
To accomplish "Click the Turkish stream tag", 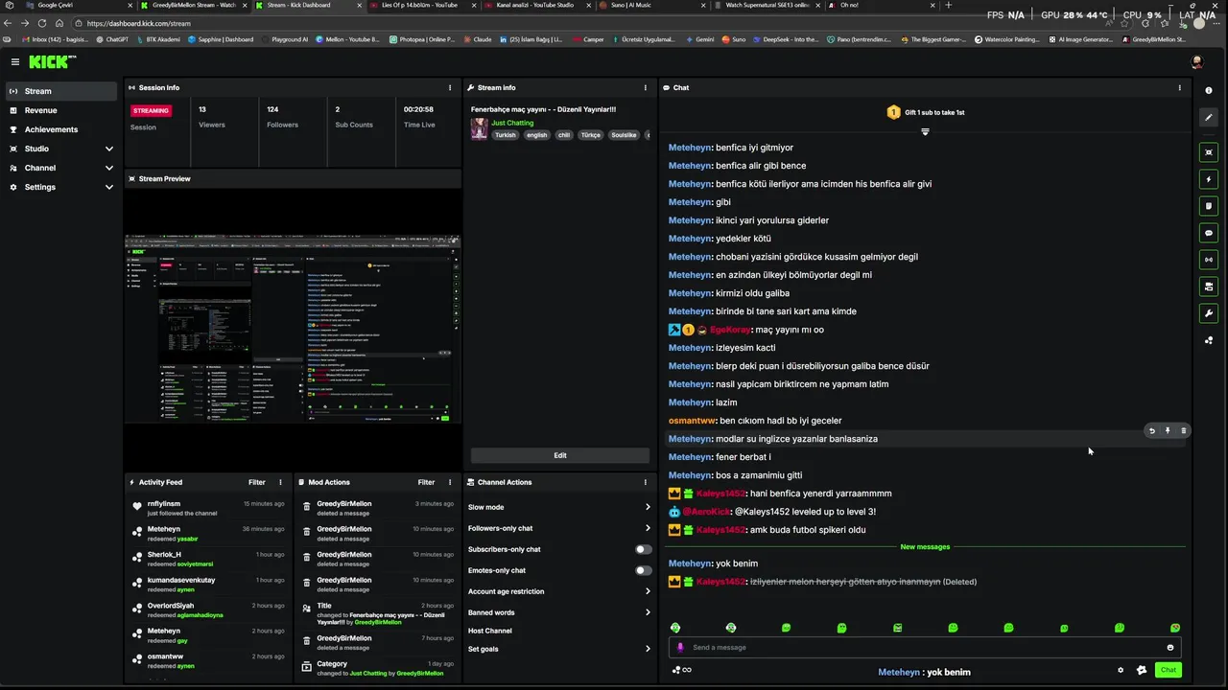I will (x=505, y=135).
